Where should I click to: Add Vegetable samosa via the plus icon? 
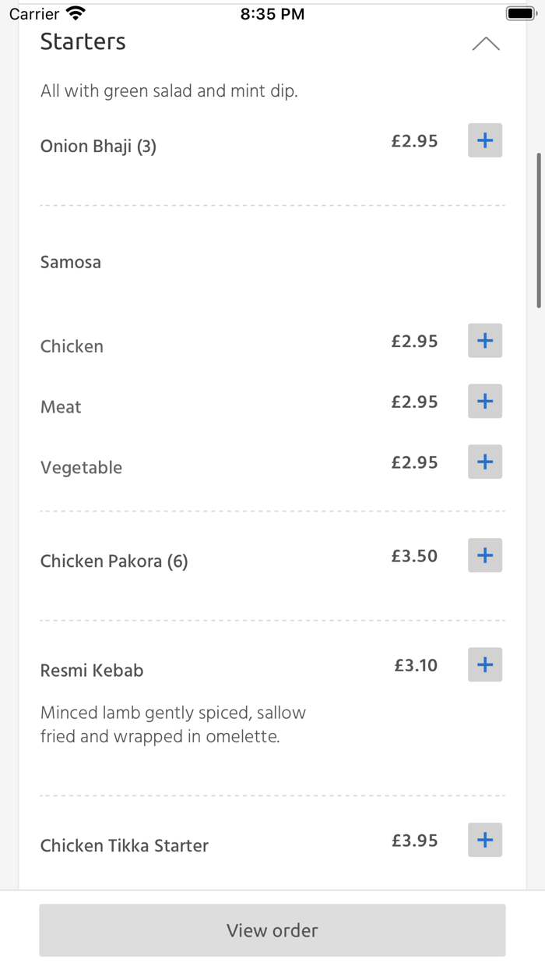pos(484,462)
